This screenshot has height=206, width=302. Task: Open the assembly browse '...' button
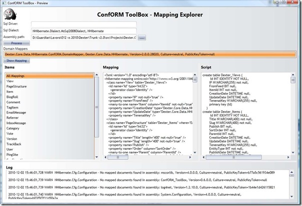[142, 37]
